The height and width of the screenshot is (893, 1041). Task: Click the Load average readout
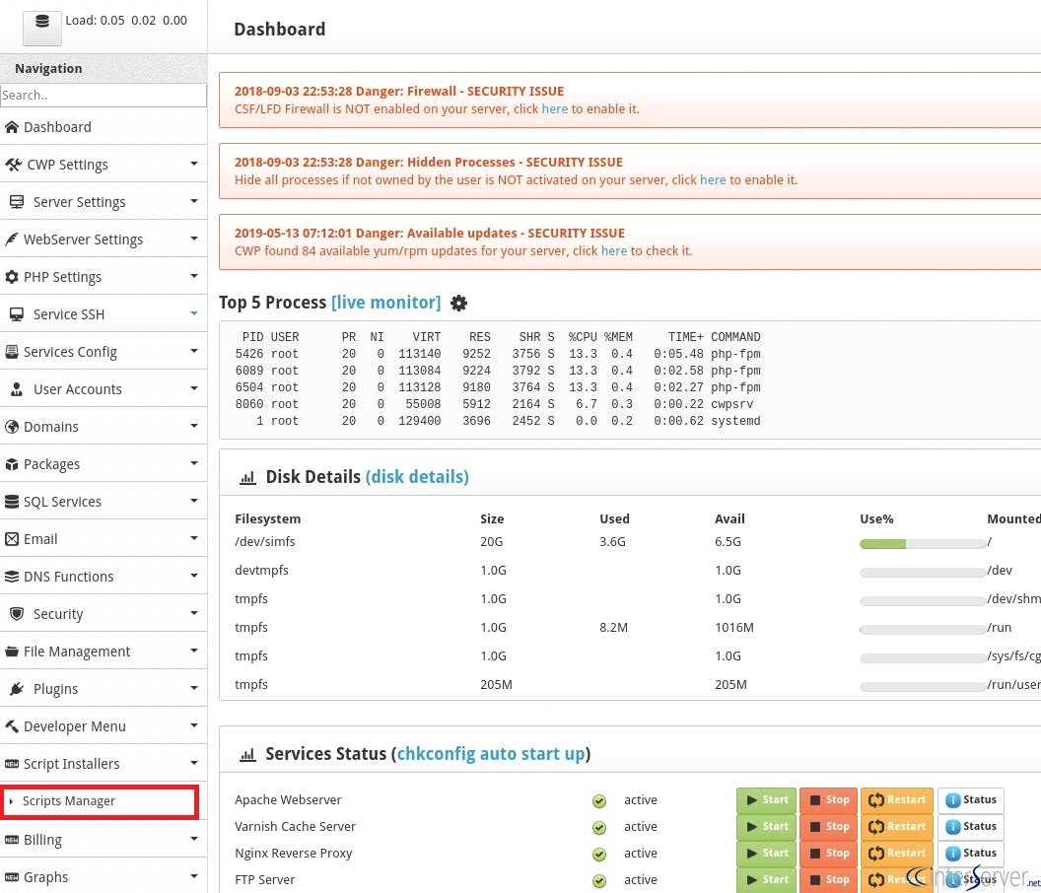(x=126, y=21)
